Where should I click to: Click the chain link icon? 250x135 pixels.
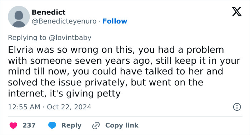pyautogui.click(x=96, y=125)
